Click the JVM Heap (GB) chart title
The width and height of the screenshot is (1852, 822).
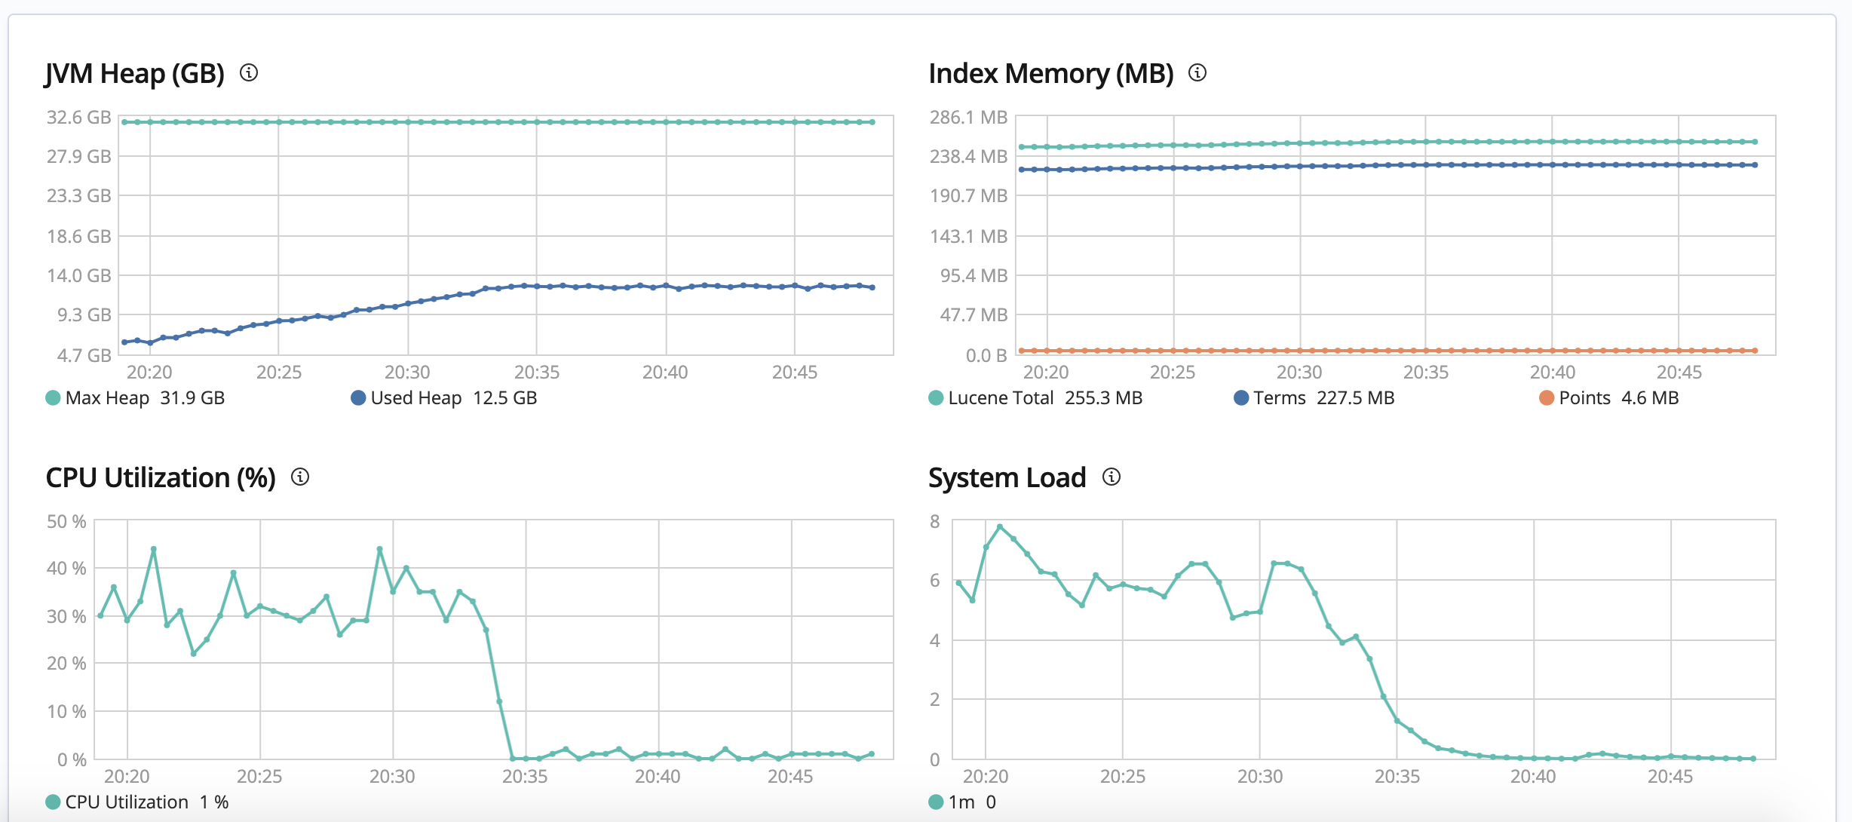(x=135, y=74)
